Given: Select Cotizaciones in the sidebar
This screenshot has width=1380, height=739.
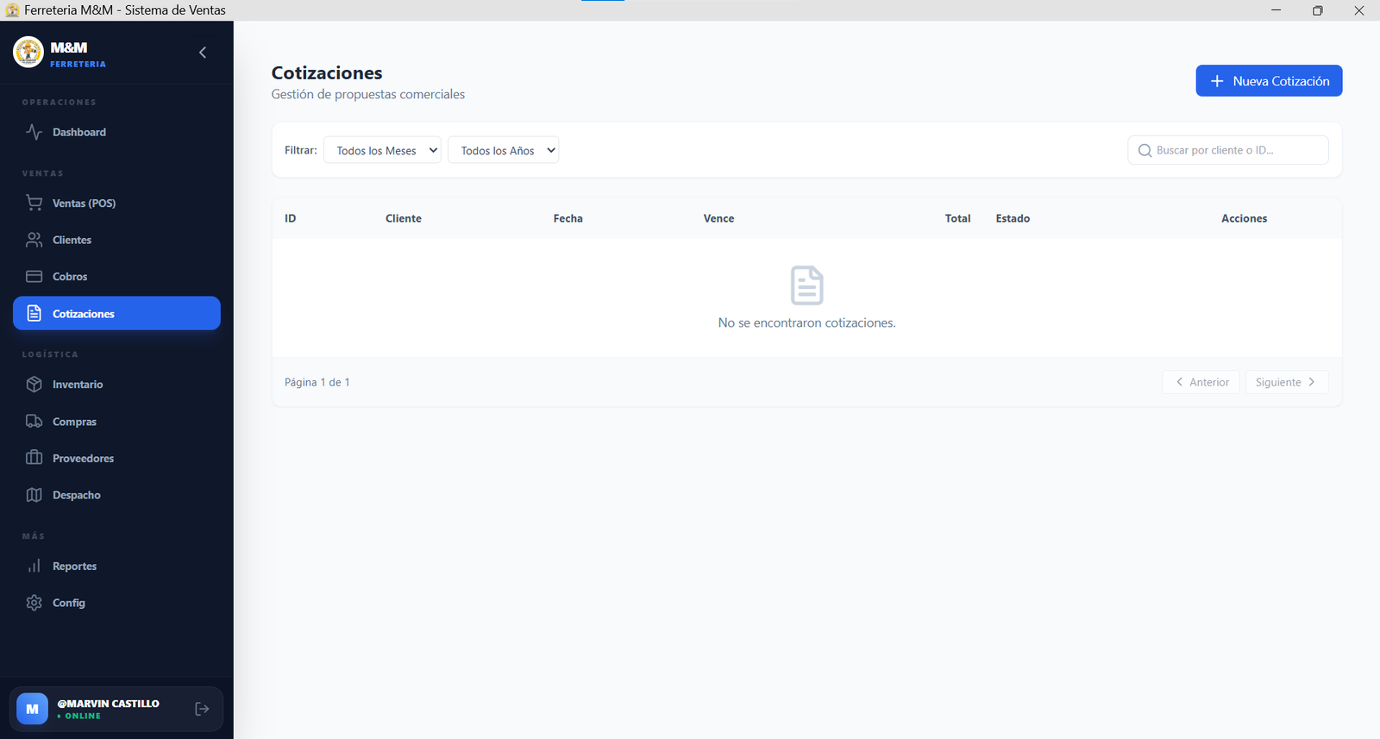Looking at the screenshot, I should [x=116, y=313].
